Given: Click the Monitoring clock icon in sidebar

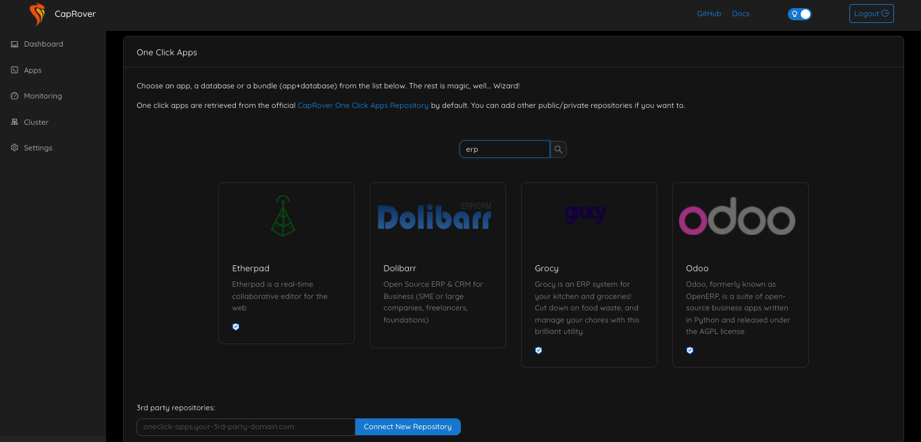Looking at the screenshot, I should coord(14,96).
